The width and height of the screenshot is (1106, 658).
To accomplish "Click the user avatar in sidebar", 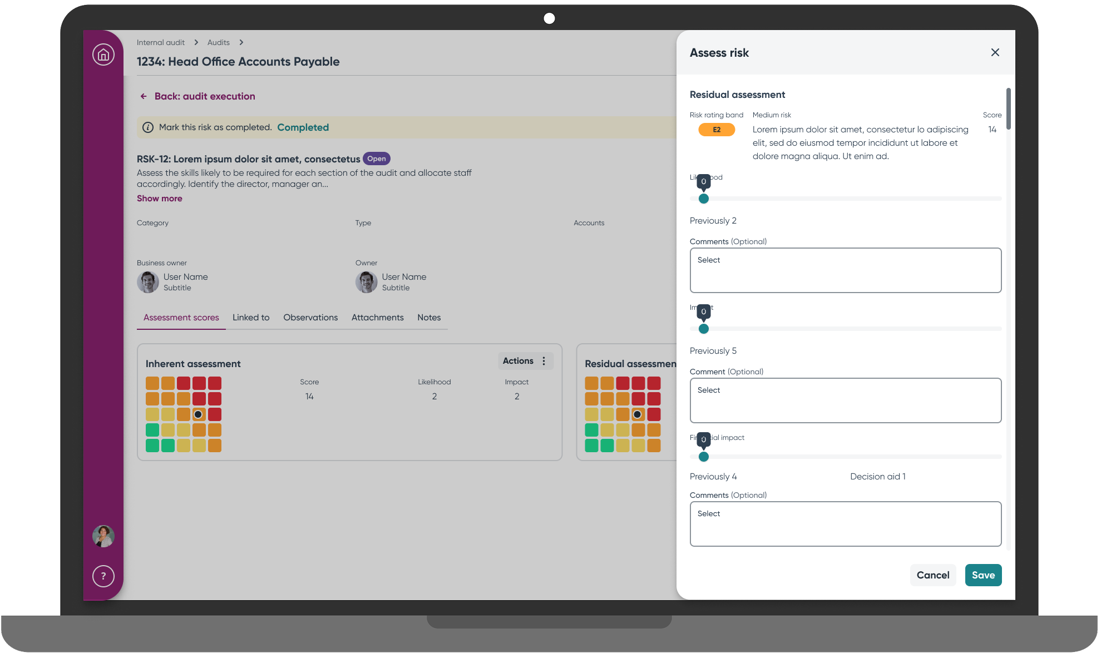I will [x=103, y=536].
